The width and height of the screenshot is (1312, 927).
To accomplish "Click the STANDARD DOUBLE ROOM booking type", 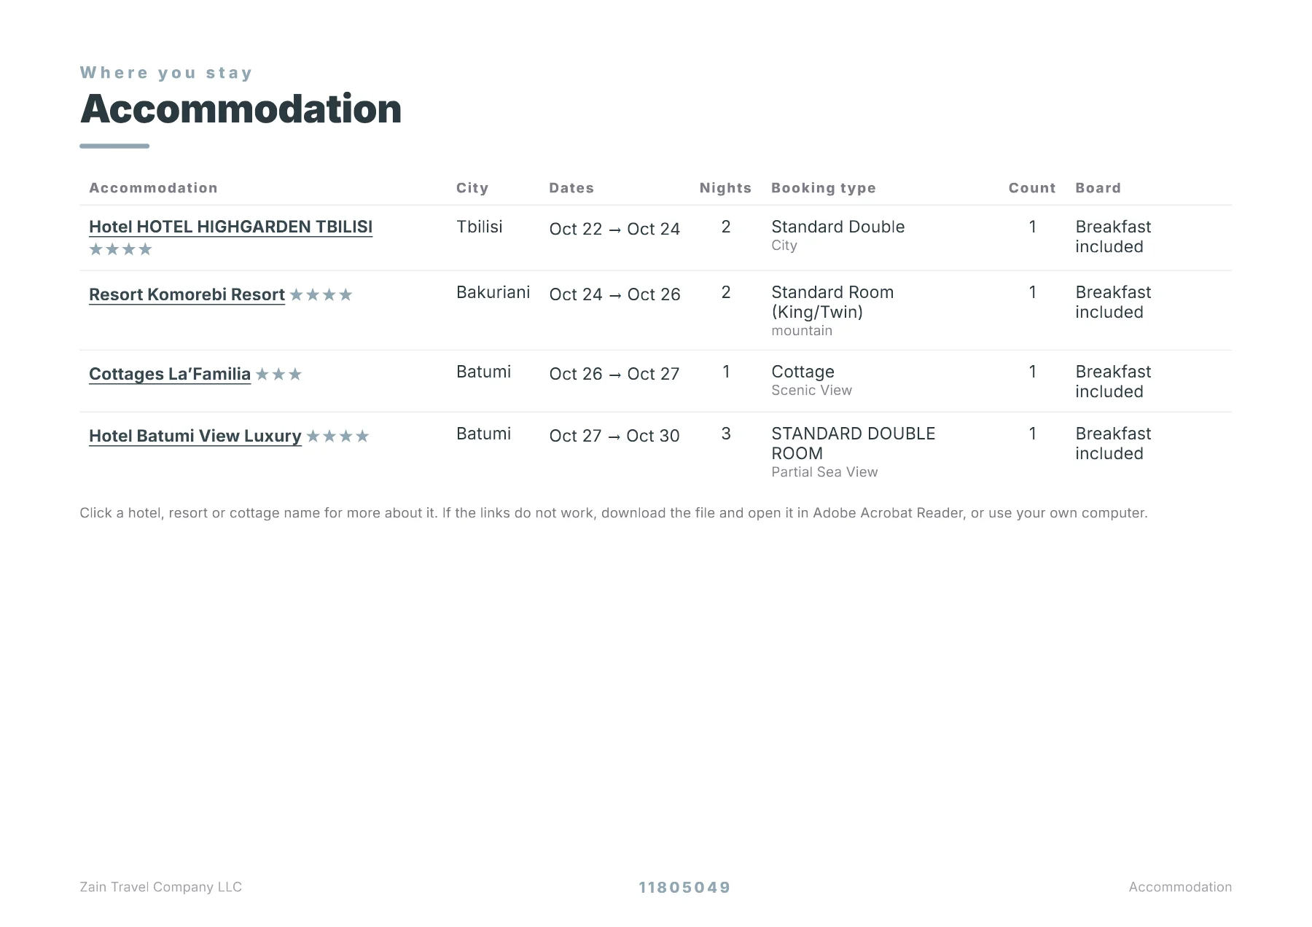I will tap(853, 443).
